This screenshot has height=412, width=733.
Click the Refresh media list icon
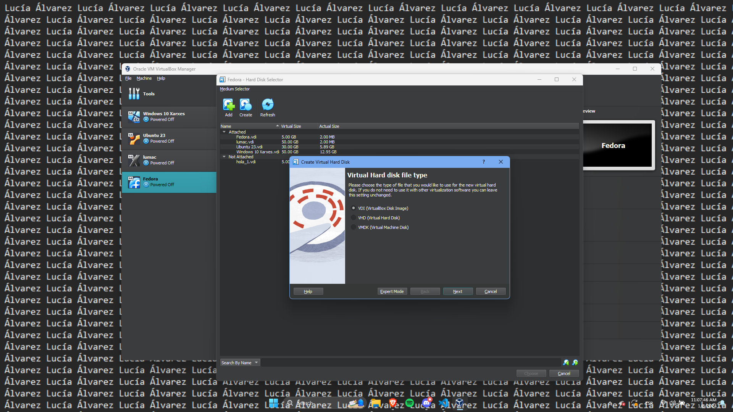268,105
